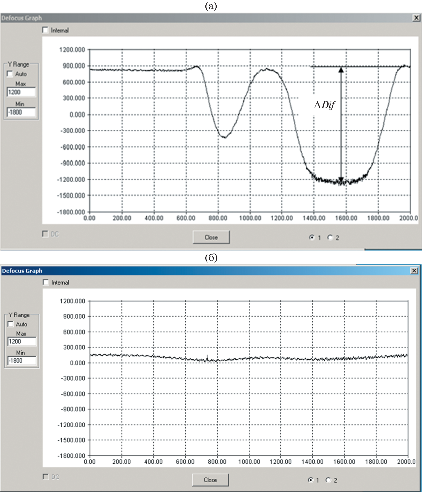Select radio option 1 in the inactive Defocus Graph

tap(311, 237)
